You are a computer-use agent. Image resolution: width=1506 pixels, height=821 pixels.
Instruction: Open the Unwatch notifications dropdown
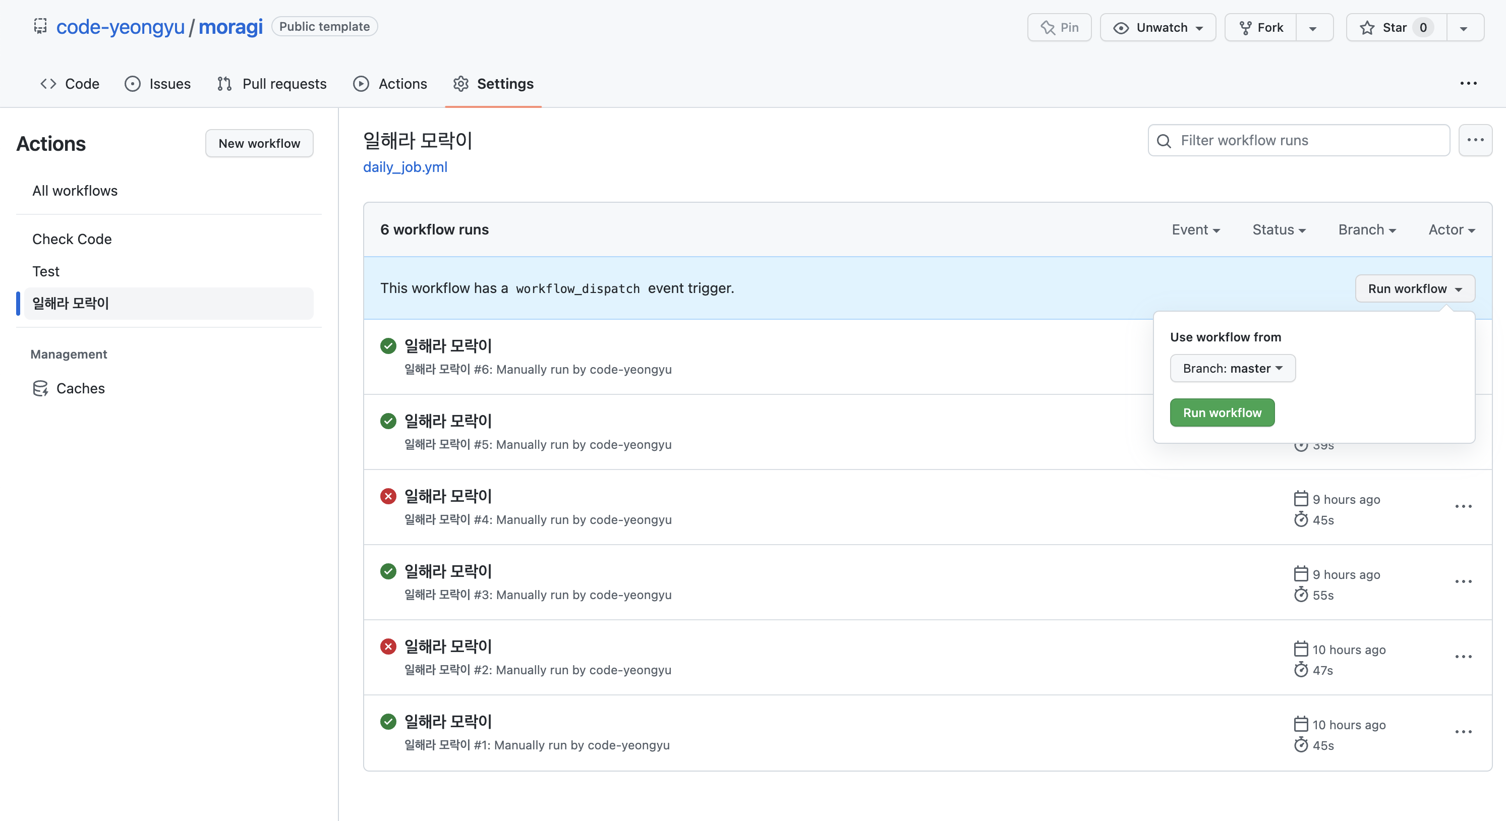(x=1157, y=27)
